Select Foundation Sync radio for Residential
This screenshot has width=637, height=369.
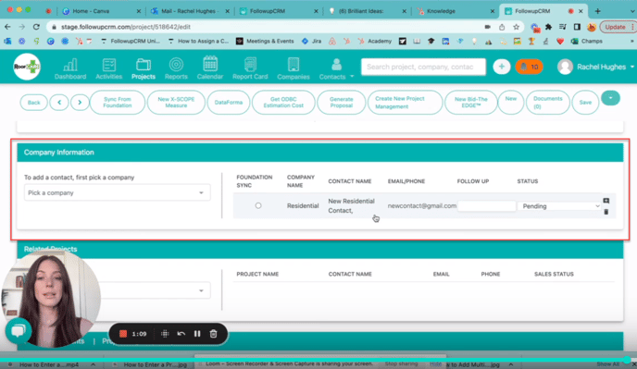[x=258, y=205]
